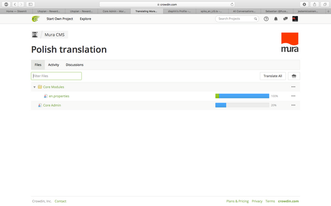This screenshot has height=206, width=331.
Task: Switch to the Core Admin - Mur... browser tab
Action: pyautogui.click(x=114, y=11)
